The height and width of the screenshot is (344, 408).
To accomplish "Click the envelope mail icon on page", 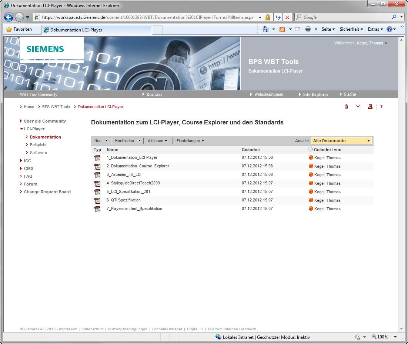I will click(x=358, y=107).
